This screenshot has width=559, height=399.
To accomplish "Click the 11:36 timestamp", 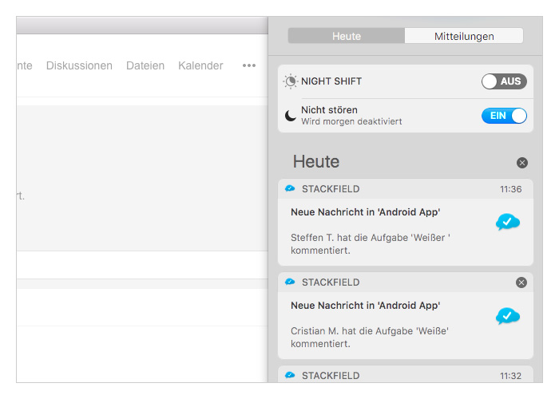I will (510, 189).
